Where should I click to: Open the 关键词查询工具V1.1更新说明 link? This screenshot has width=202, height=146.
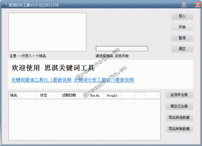(x=41, y=80)
